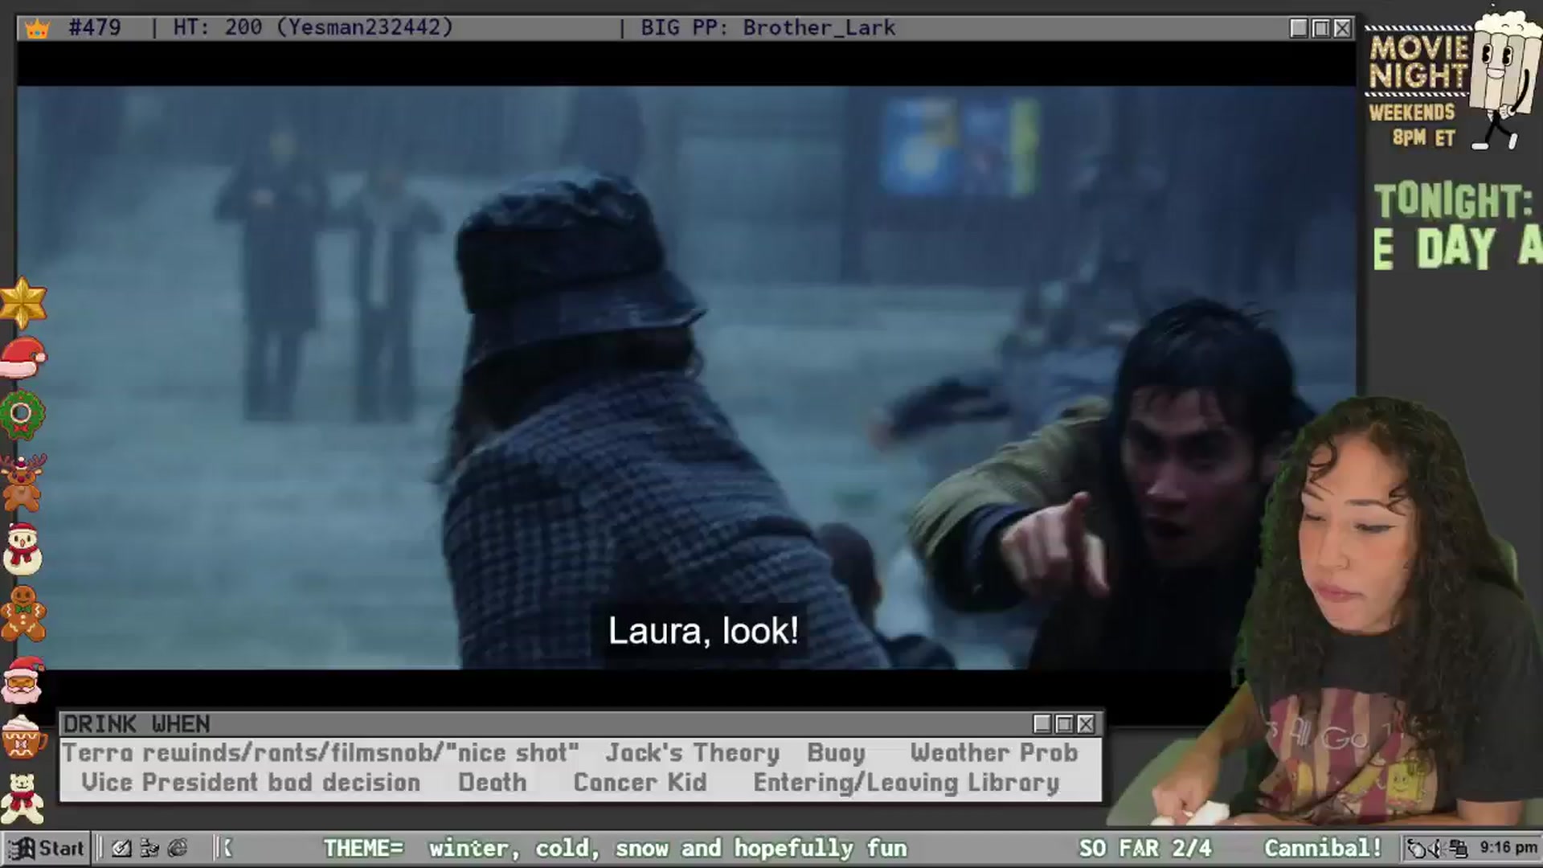Click the "#479" counter in title bar
The width and height of the screenshot is (1543, 868).
coord(95,28)
